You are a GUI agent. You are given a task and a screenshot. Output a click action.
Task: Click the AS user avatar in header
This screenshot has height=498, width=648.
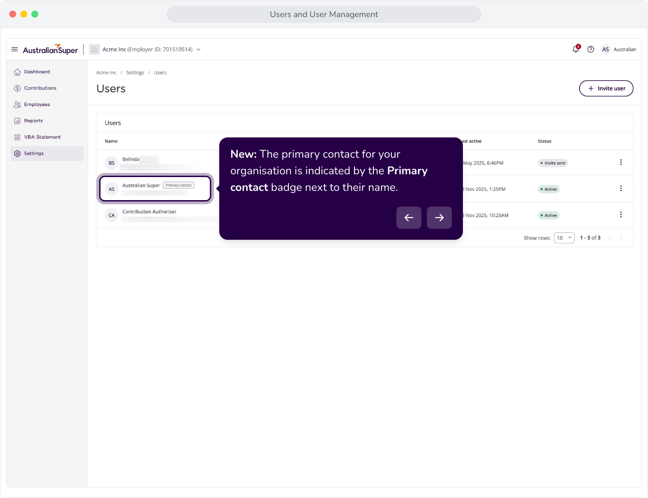tap(606, 49)
